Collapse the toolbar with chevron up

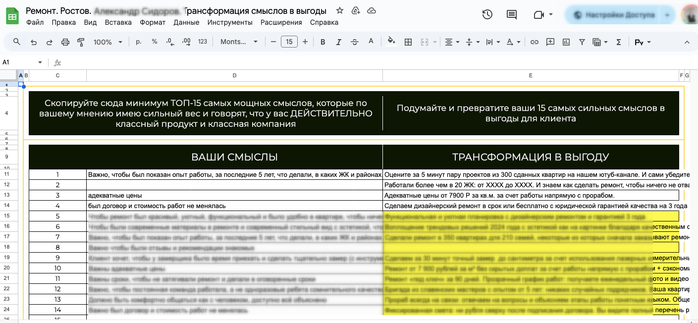click(687, 42)
